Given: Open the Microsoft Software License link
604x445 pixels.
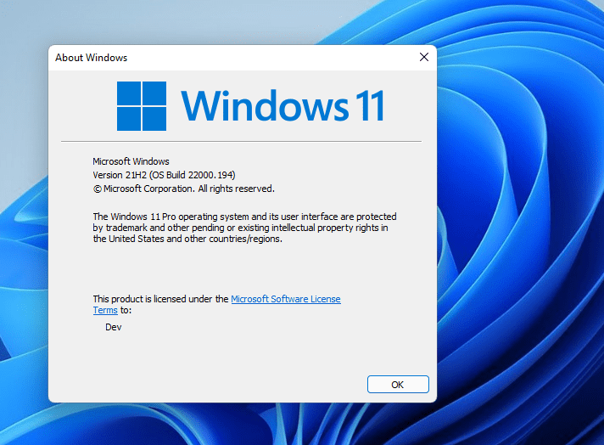Looking at the screenshot, I should (285, 299).
